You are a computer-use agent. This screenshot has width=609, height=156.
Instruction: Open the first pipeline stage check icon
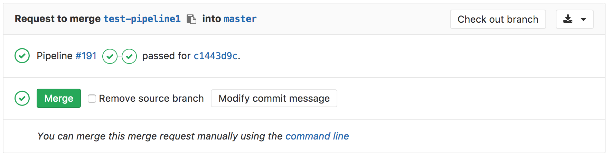click(x=110, y=56)
